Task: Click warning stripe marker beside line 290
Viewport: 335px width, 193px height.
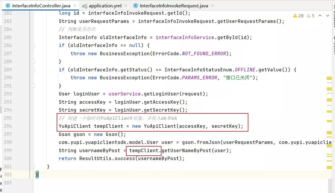Action: pos(329,78)
